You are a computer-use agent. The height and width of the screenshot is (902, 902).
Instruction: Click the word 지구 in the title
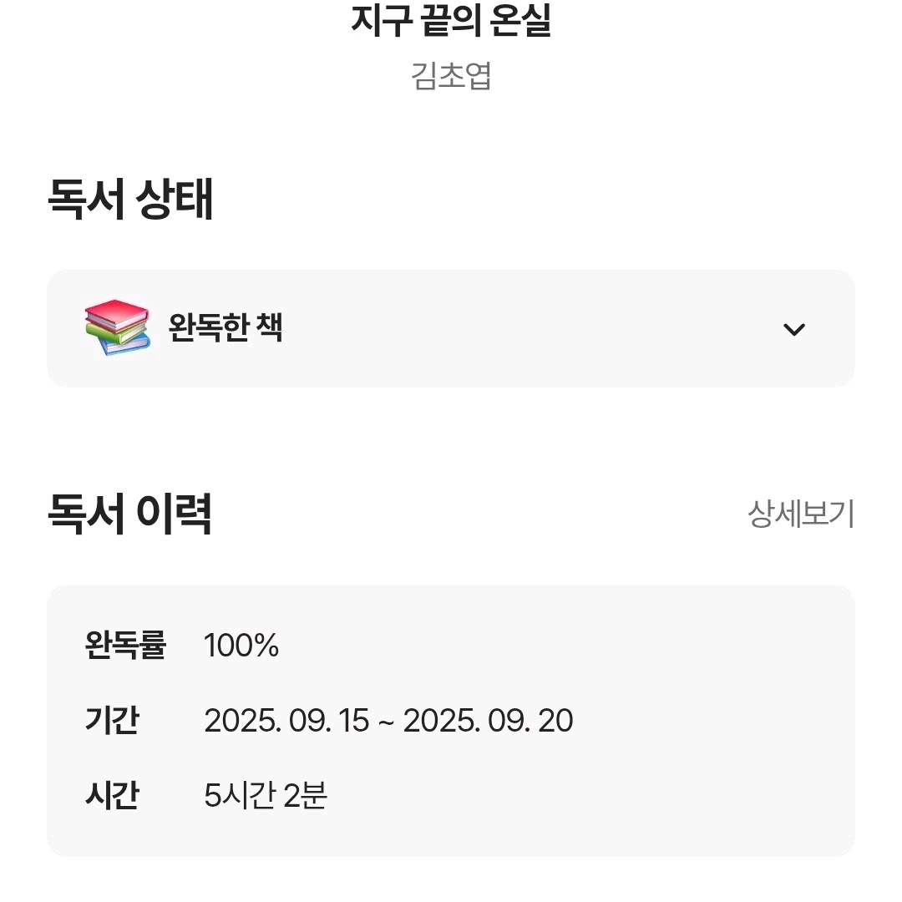coord(381,23)
